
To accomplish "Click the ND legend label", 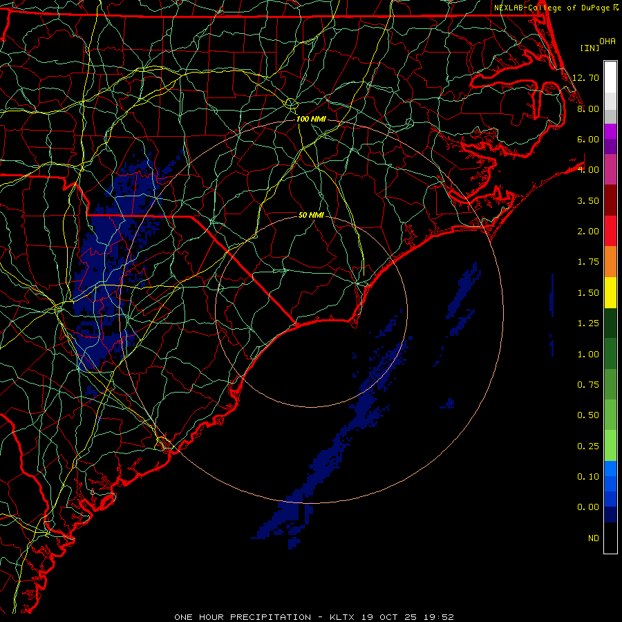I will [x=594, y=538].
